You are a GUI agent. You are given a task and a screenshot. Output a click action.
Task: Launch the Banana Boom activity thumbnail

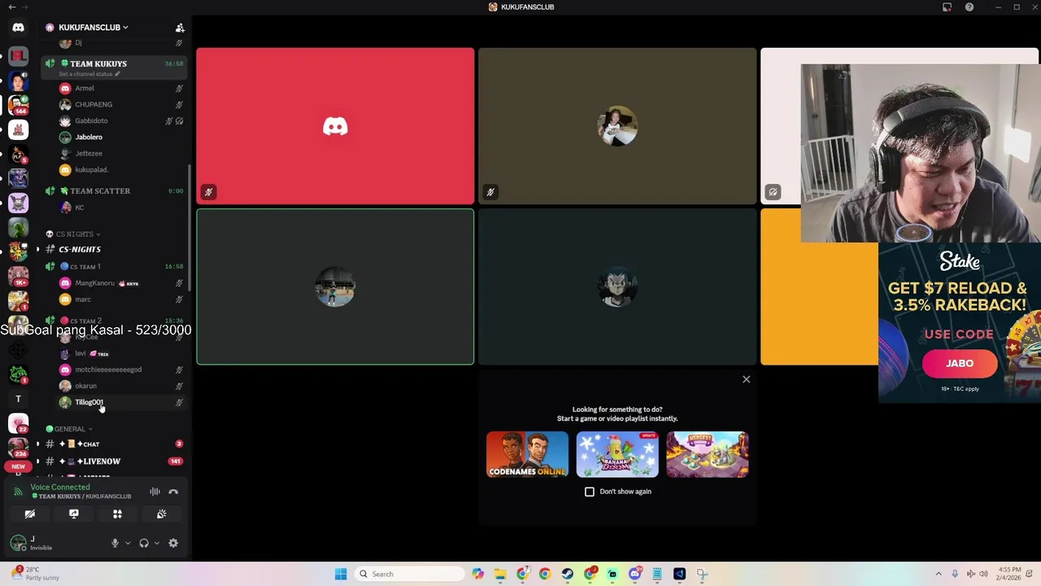(617, 454)
